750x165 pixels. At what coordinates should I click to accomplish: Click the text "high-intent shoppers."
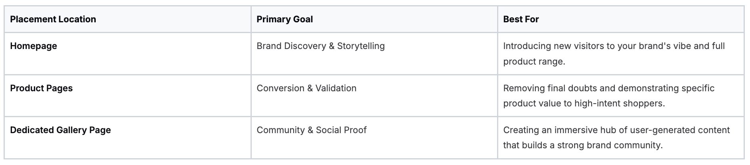pyautogui.click(x=620, y=103)
